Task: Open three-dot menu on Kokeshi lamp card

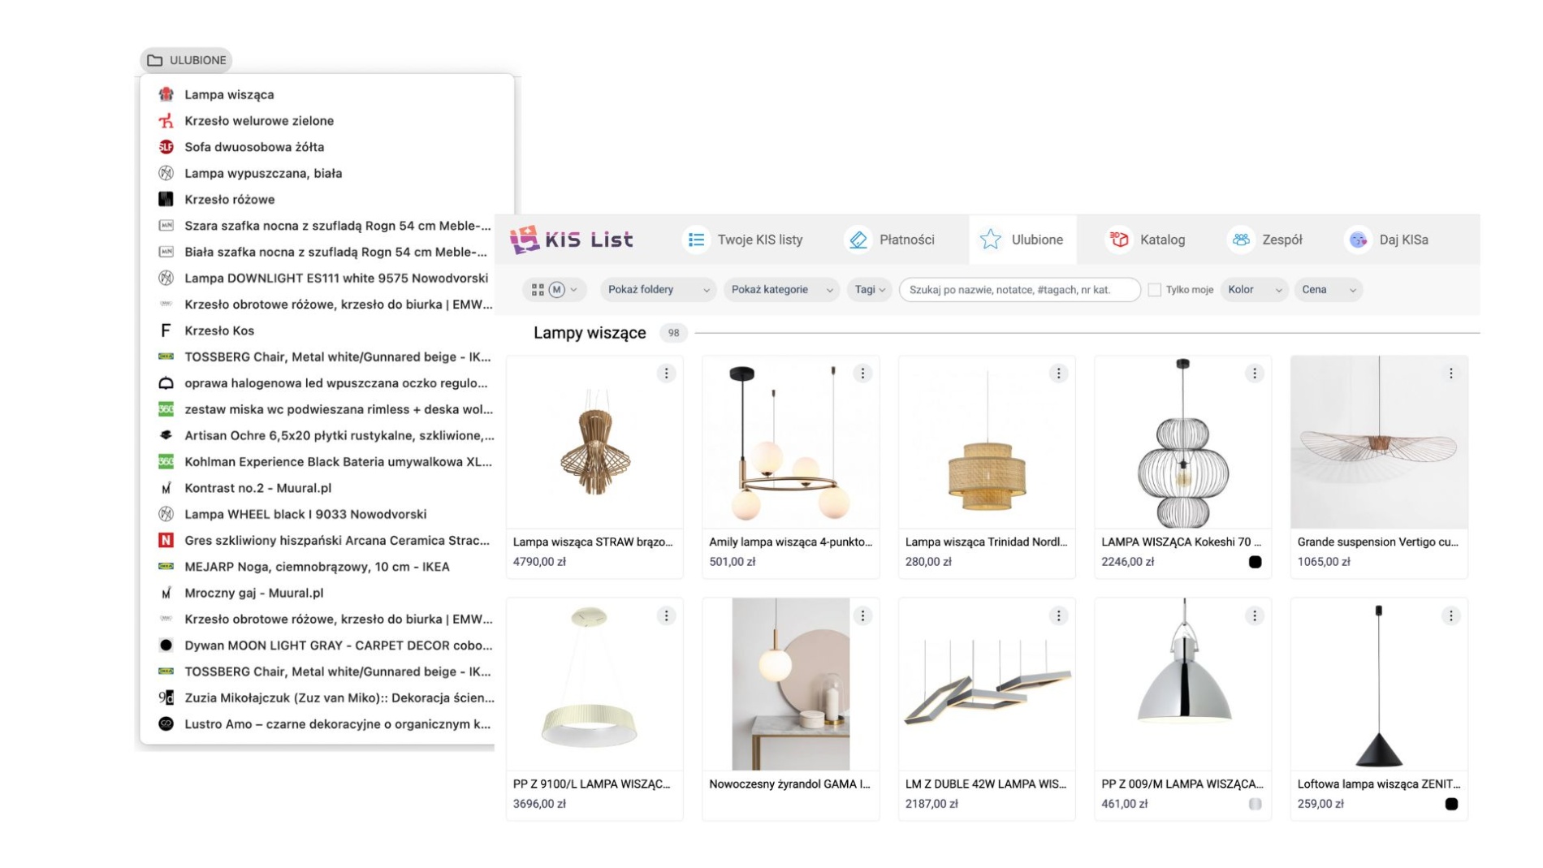Action: point(1254,374)
